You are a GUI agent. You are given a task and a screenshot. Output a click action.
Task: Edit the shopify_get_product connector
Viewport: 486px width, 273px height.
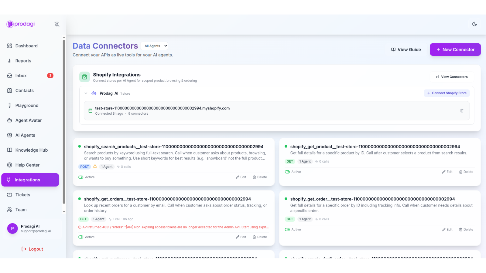tap(447, 172)
